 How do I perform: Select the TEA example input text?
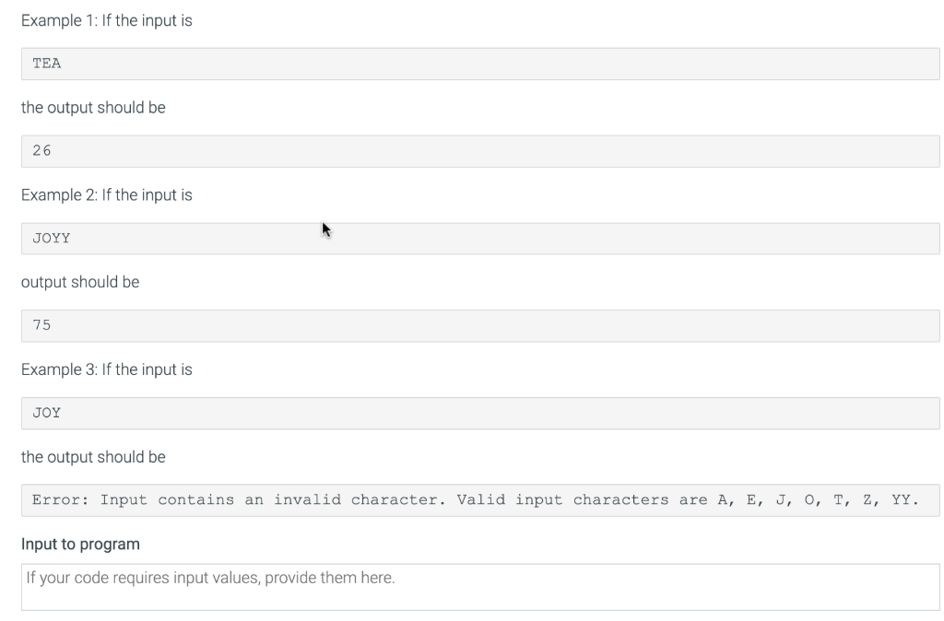click(x=46, y=64)
